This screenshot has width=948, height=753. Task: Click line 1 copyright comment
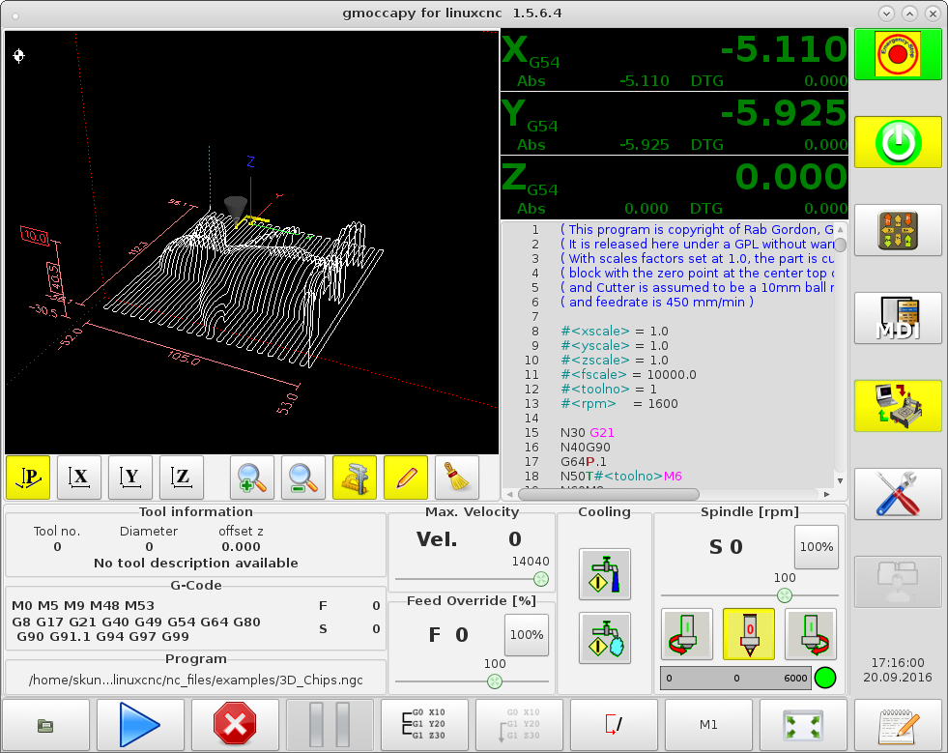[x=697, y=229]
